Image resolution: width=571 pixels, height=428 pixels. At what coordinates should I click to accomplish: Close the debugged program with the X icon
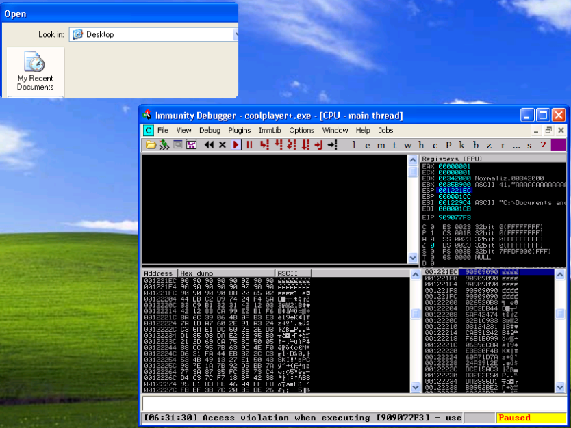click(223, 145)
